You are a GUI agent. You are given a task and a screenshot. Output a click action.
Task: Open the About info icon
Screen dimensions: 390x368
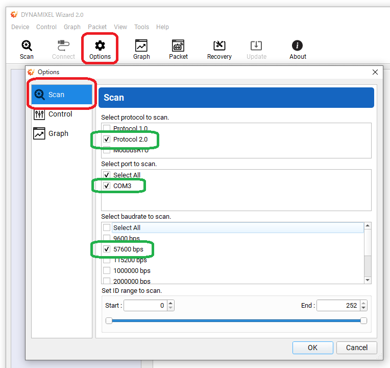[298, 50]
